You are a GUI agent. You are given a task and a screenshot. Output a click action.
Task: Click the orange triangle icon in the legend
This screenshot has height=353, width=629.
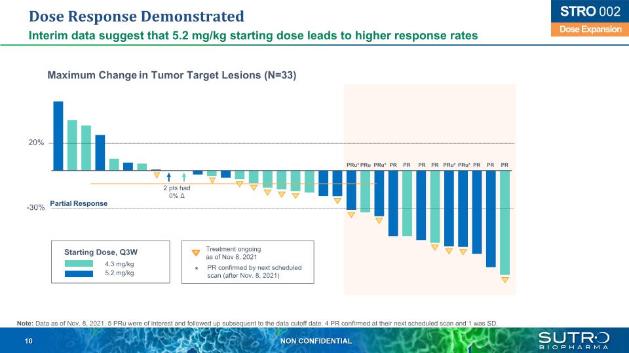[x=195, y=252]
